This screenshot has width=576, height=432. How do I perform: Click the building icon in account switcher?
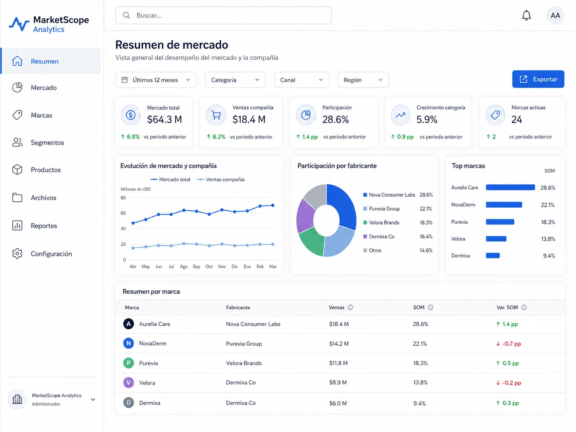click(17, 399)
